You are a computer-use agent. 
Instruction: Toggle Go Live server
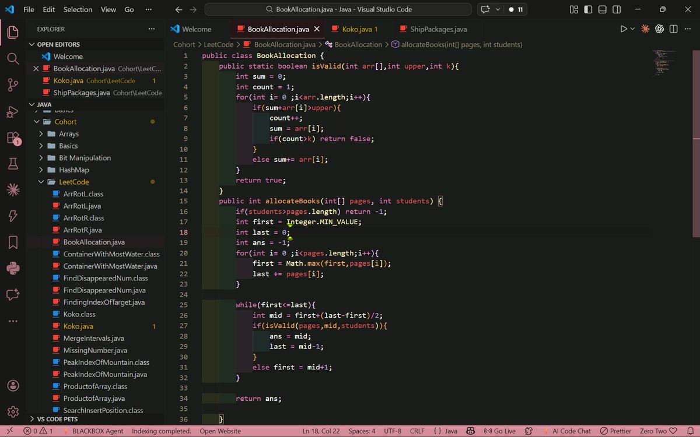pyautogui.click(x=500, y=431)
